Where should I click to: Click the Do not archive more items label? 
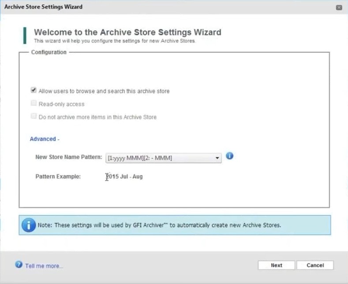click(x=97, y=117)
